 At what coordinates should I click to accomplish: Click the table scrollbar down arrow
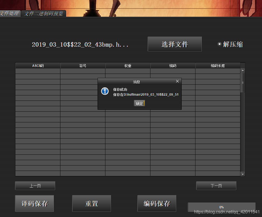coord(243,174)
